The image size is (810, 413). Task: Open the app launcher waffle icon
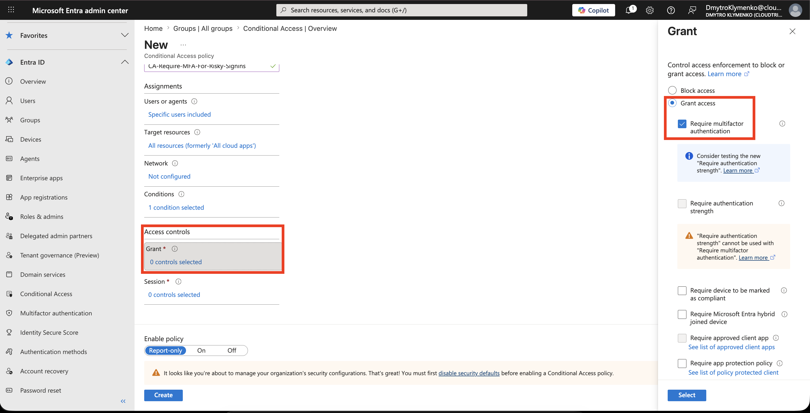pos(11,10)
